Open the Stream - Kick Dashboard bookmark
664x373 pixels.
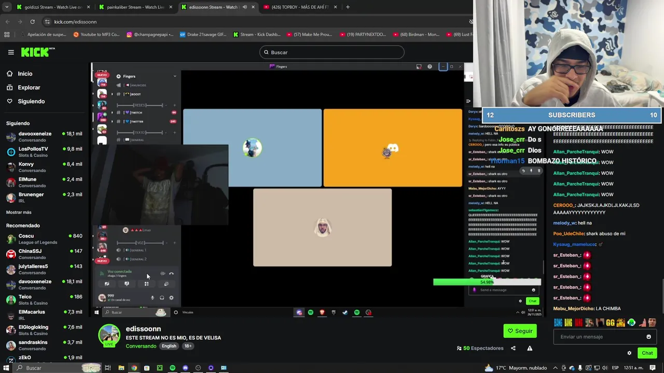tap(257, 35)
